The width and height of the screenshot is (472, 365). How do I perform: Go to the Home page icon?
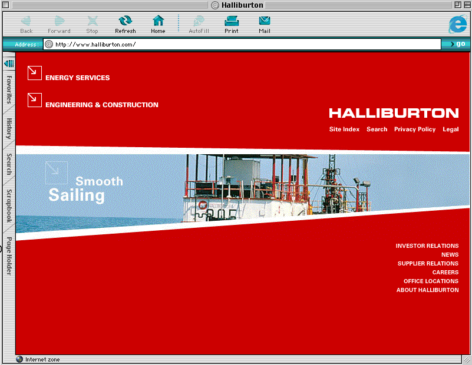(x=158, y=21)
